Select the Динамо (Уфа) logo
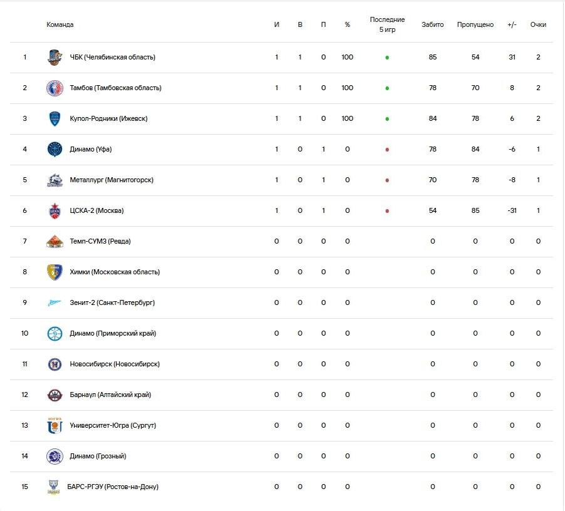Image resolution: width=565 pixels, height=511 pixels. tap(54, 149)
